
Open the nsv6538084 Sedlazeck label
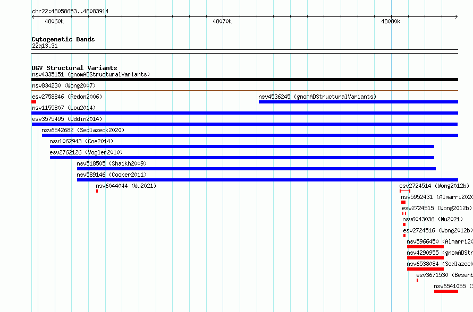coord(440,264)
